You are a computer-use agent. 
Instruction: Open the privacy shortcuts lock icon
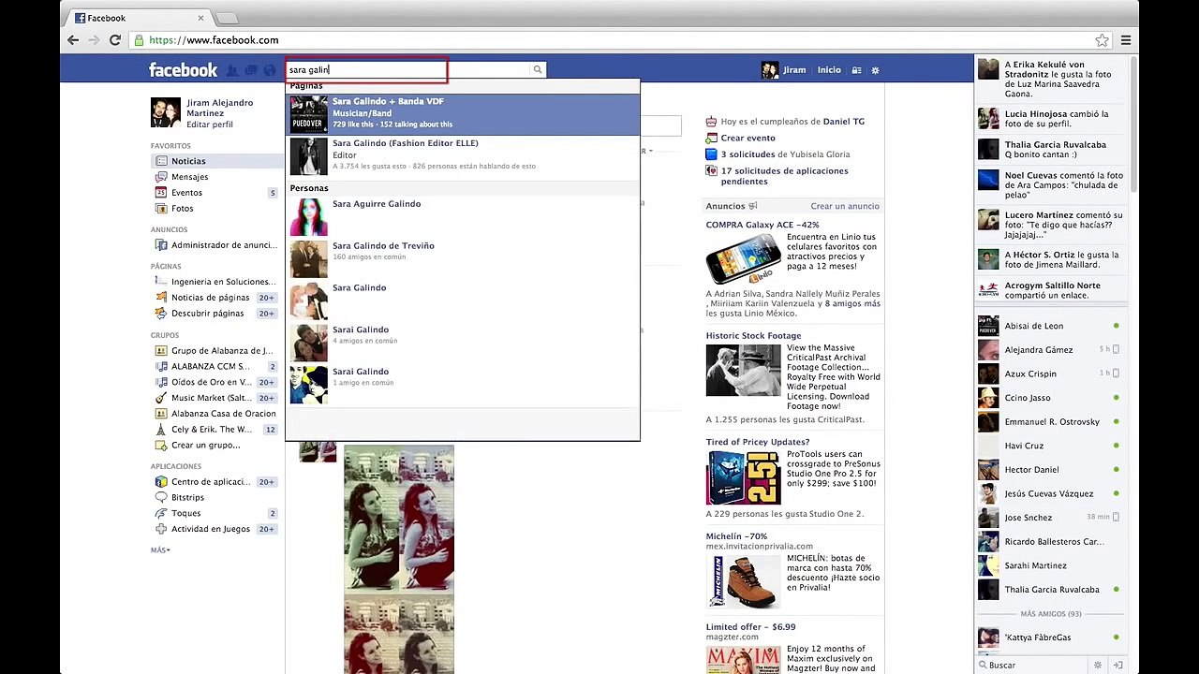click(856, 70)
